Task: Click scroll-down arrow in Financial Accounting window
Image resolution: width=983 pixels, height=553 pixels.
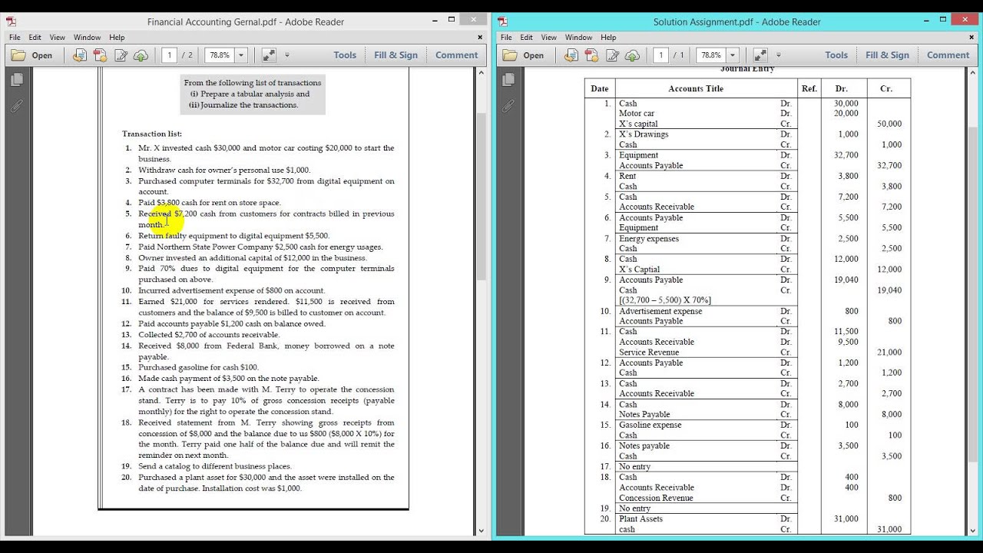Action: coord(482,530)
